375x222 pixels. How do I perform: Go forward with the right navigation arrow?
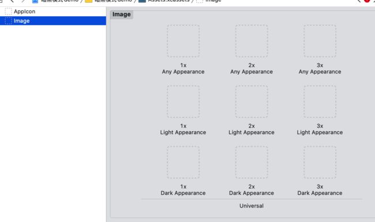tap(23, 1)
